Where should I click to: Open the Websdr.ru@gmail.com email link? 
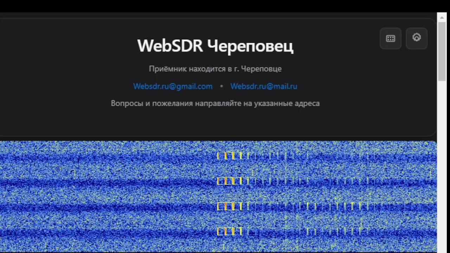(x=173, y=86)
